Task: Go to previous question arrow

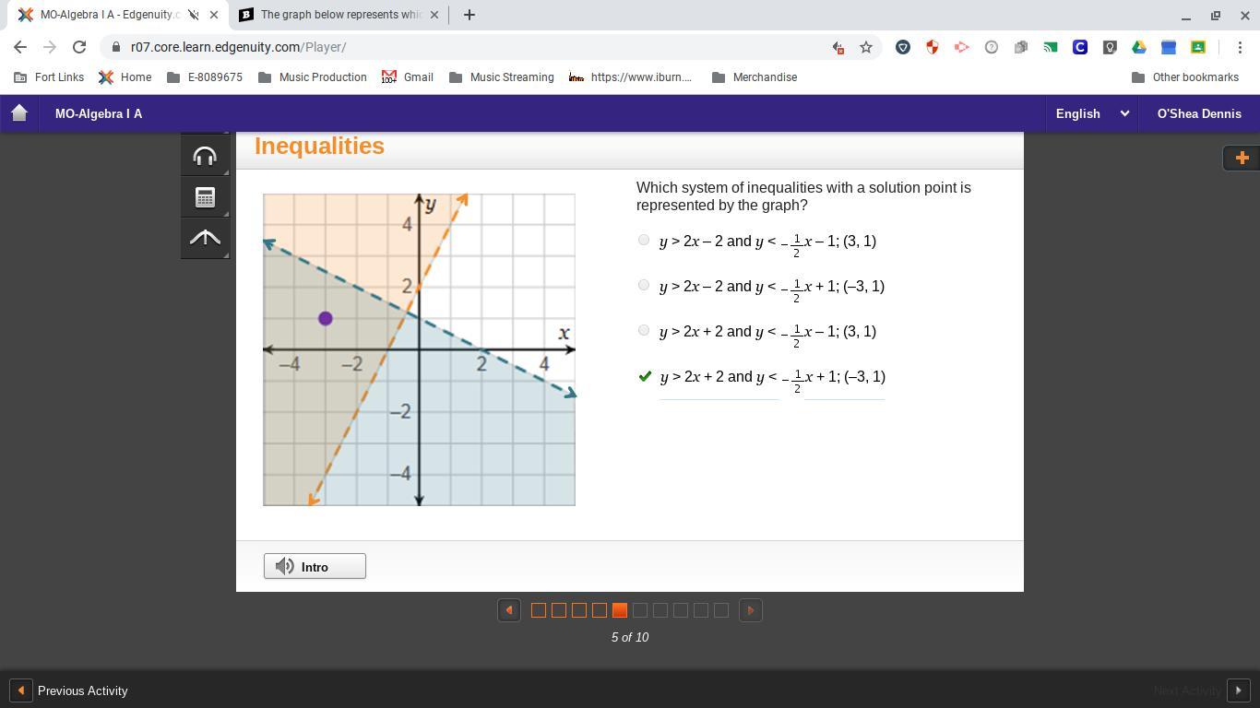Action: [x=509, y=610]
